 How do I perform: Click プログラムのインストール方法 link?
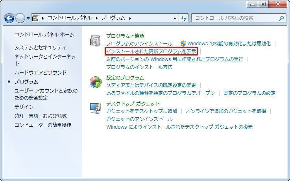pyautogui.click(x=139, y=67)
